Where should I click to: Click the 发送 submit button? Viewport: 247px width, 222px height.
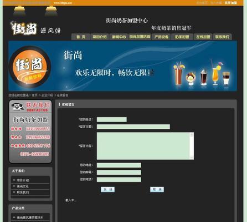point(108,189)
